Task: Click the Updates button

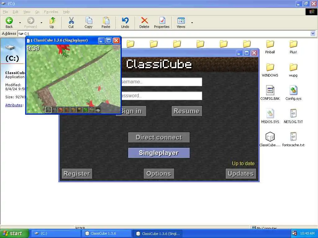Action: pos(241,174)
